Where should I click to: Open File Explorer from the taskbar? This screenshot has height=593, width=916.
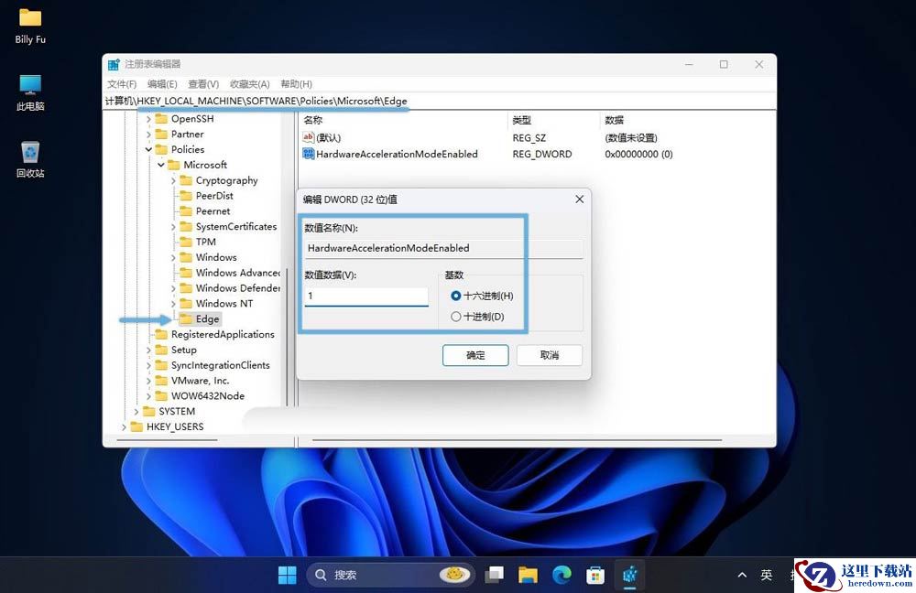[528, 575]
